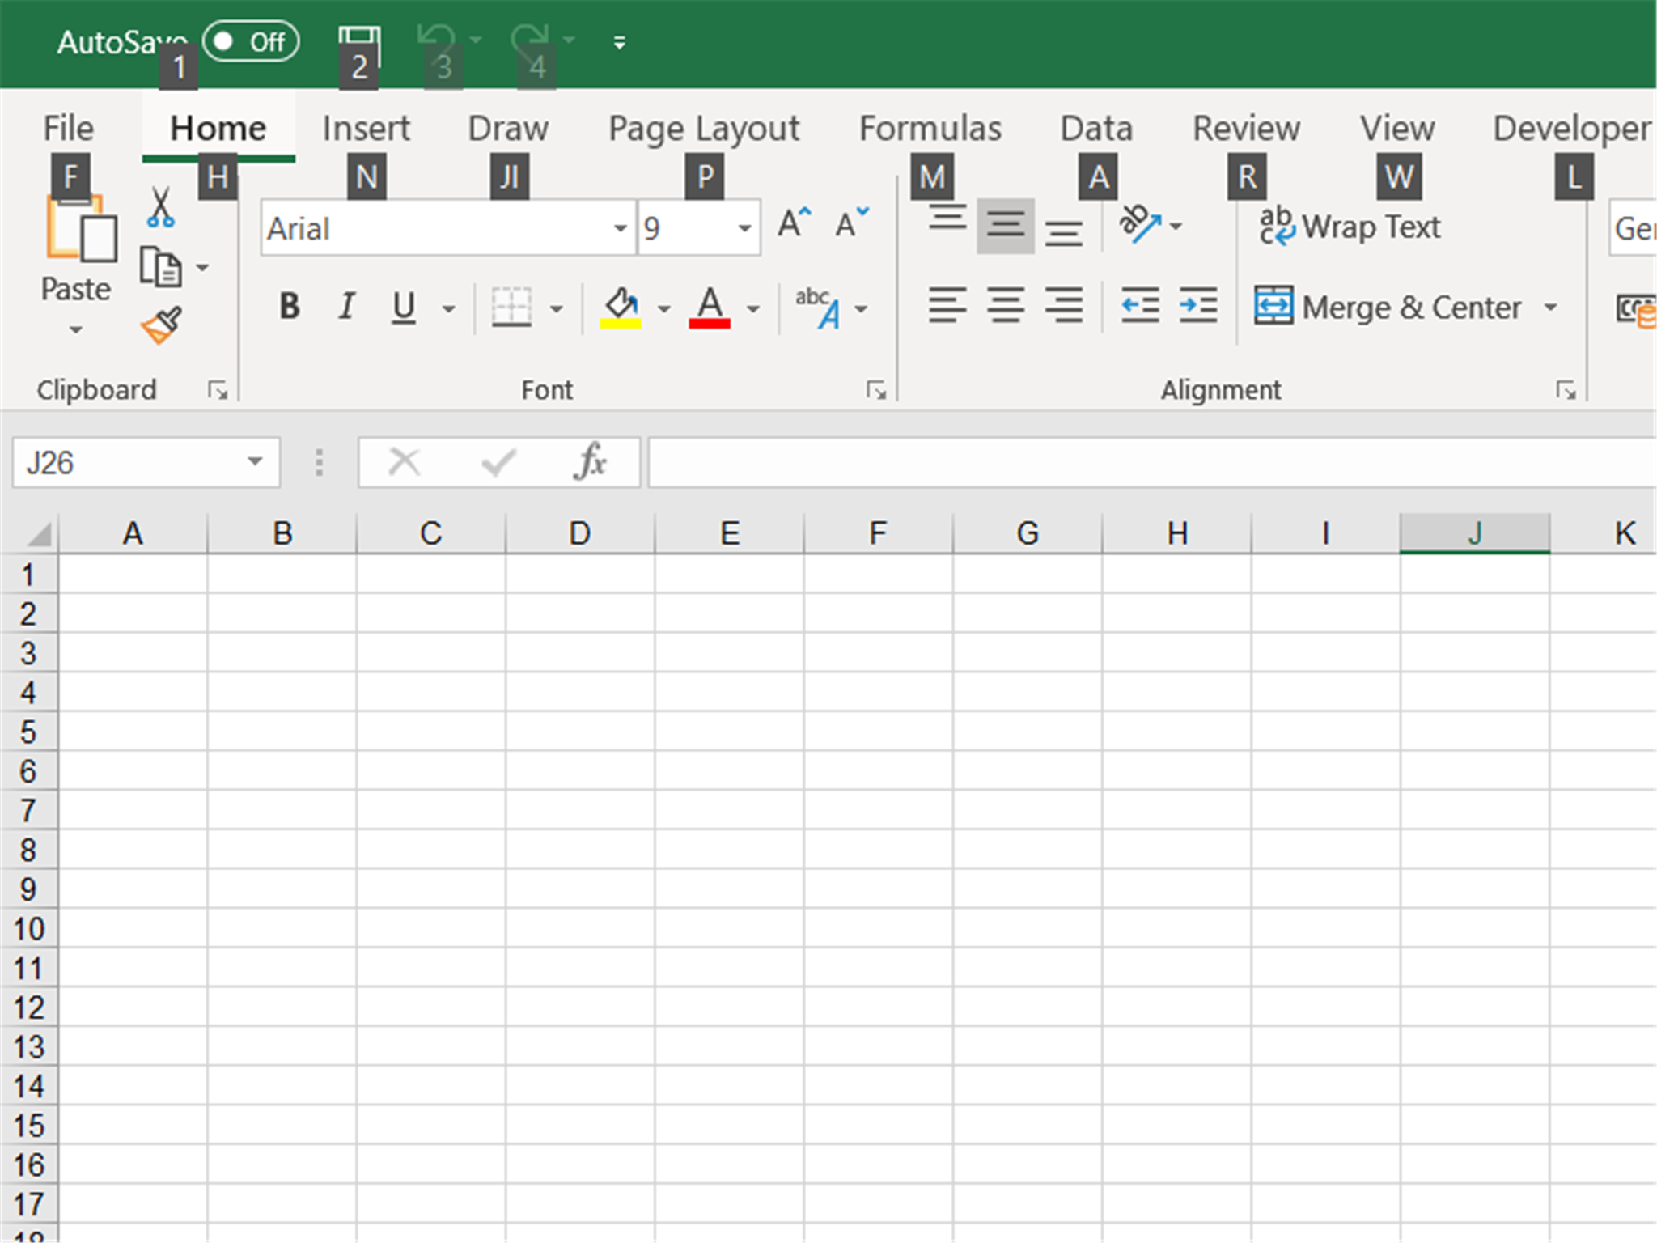Toggle AutoSave switch on
1657x1243 pixels.
pos(251,41)
